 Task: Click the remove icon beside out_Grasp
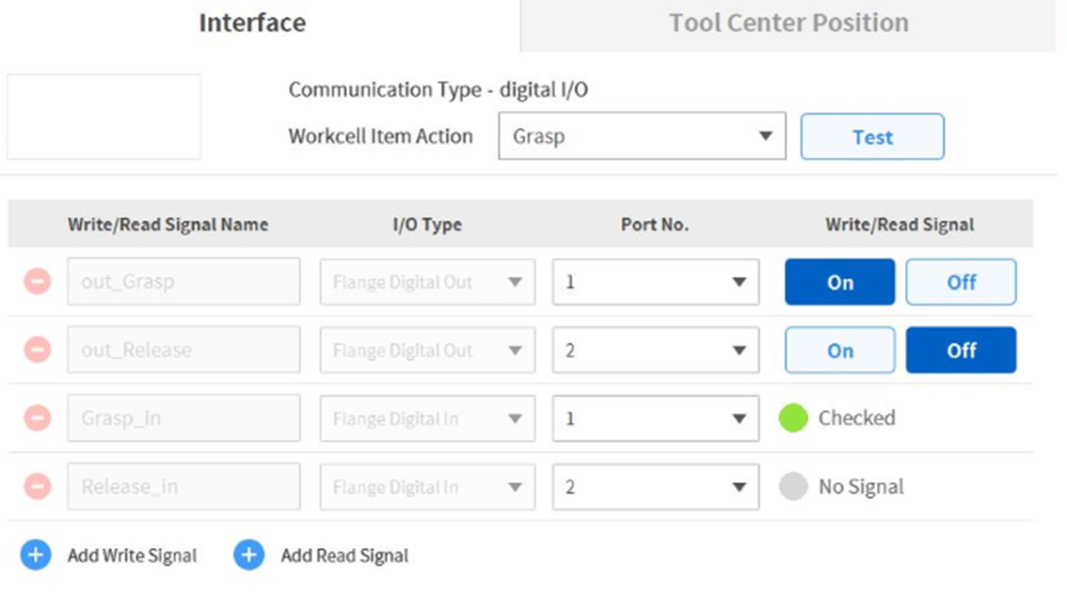pyautogui.click(x=37, y=281)
